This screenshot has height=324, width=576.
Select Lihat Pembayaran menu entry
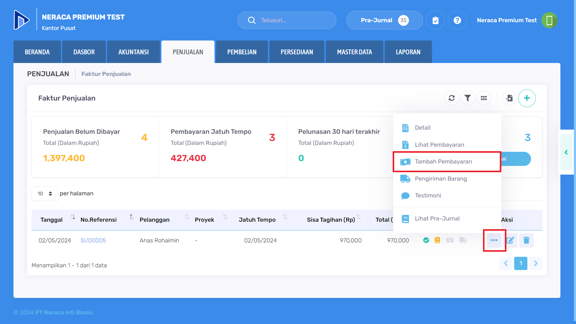click(x=447, y=145)
